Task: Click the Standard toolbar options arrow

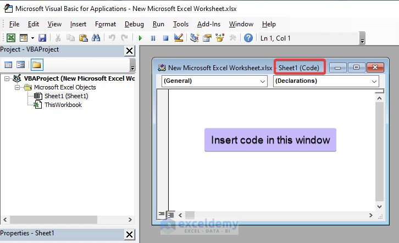Action: [x=362, y=38]
